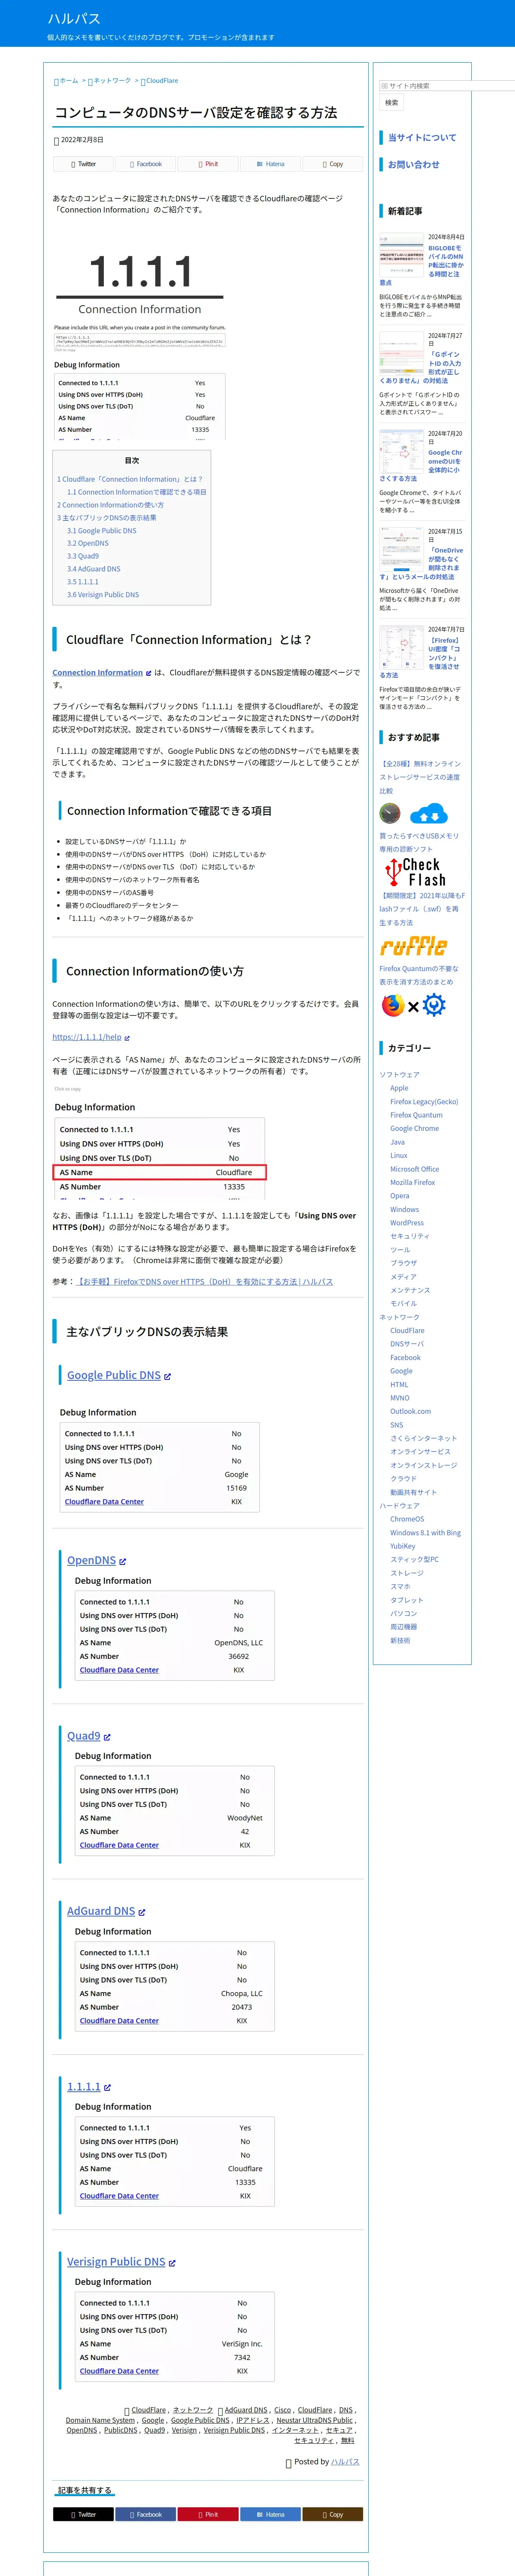Open the Java category
The width and height of the screenshot is (515, 2576).
pyautogui.click(x=397, y=1142)
